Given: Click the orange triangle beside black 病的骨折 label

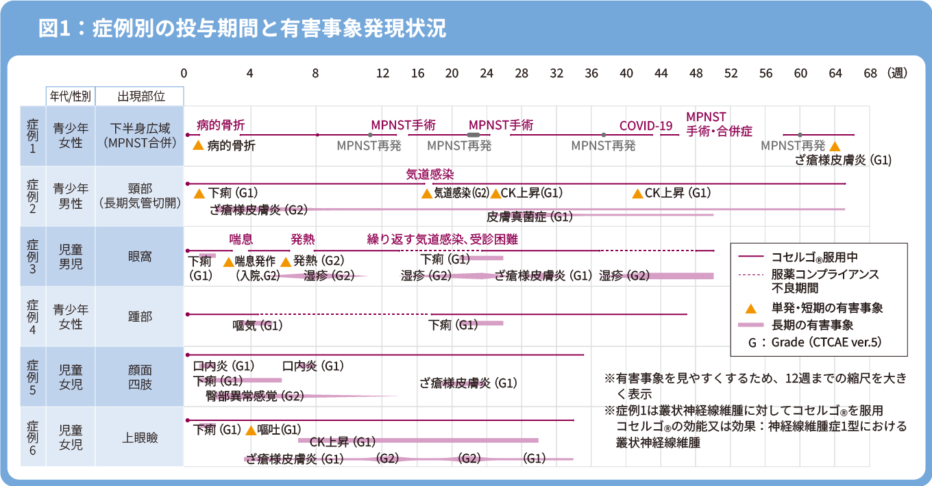Looking at the screenshot, I should click(198, 145).
